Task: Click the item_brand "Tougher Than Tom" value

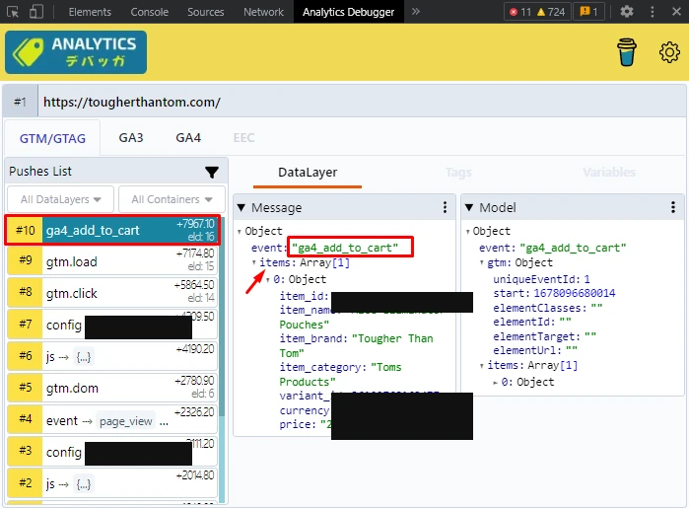Action: [357, 345]
